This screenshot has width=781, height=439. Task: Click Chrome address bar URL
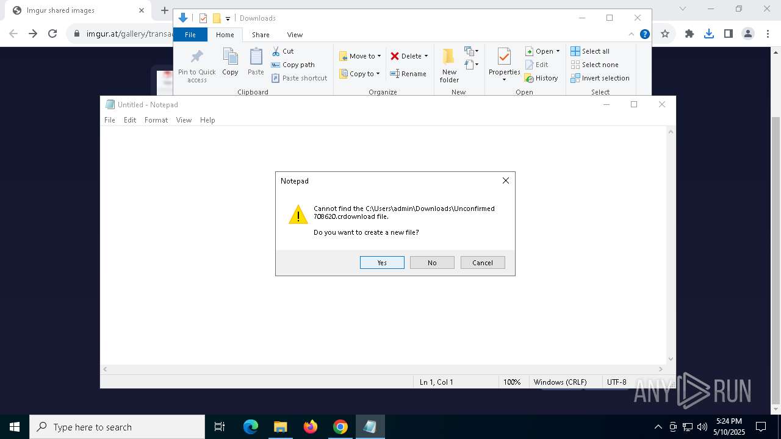[x=130, y=34]
